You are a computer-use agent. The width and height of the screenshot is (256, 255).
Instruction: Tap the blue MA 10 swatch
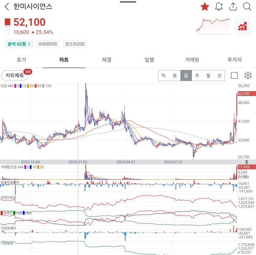[x=21, y=86]
